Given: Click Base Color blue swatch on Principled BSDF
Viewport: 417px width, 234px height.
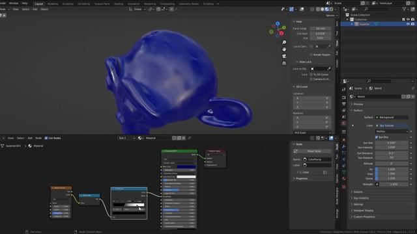Looking at the screenshot, I should (186, 167).
